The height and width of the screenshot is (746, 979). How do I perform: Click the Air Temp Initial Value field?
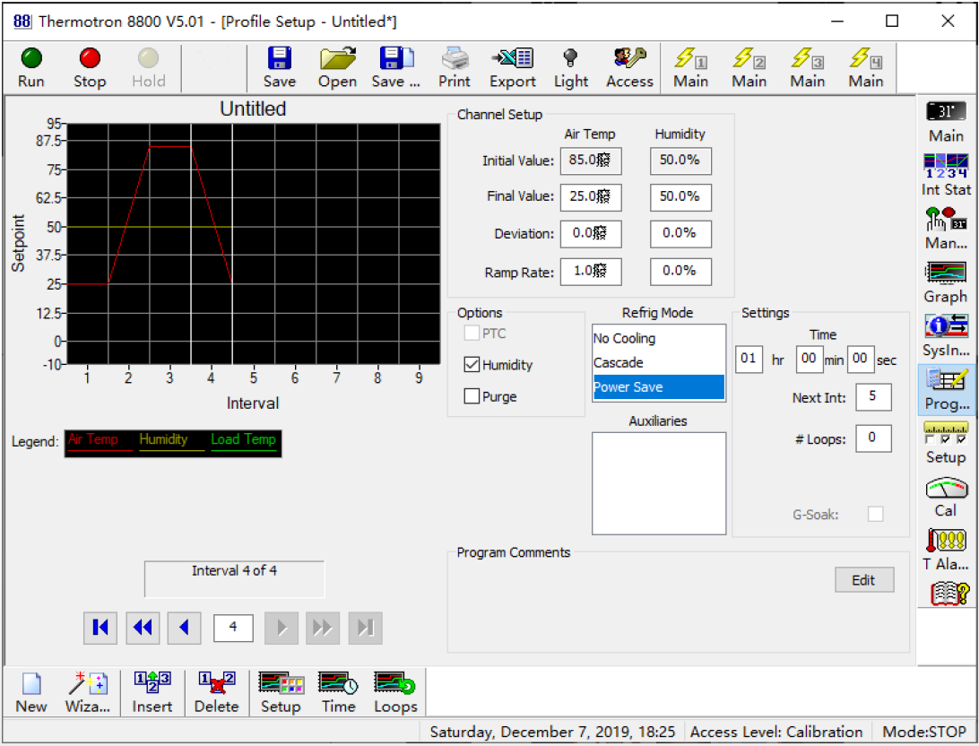pyautogui.click(x=591, y=160)
